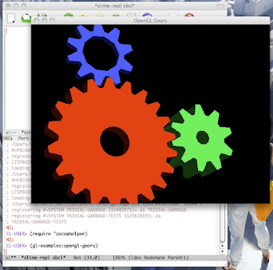Zoom the slime-repl sbcl window

(24, 6)
